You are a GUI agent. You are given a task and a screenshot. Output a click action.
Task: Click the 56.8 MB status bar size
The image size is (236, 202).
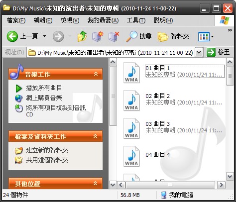pos(130,195)
